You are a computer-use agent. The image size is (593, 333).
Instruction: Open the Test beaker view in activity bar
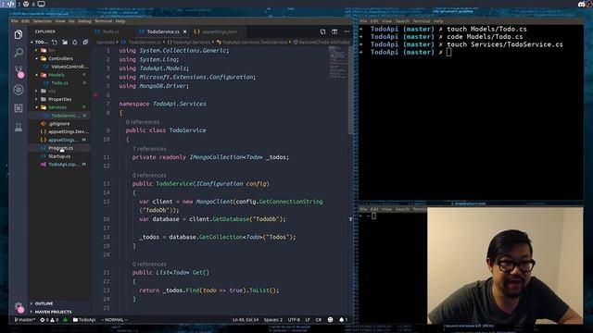[x=19, y=127]
